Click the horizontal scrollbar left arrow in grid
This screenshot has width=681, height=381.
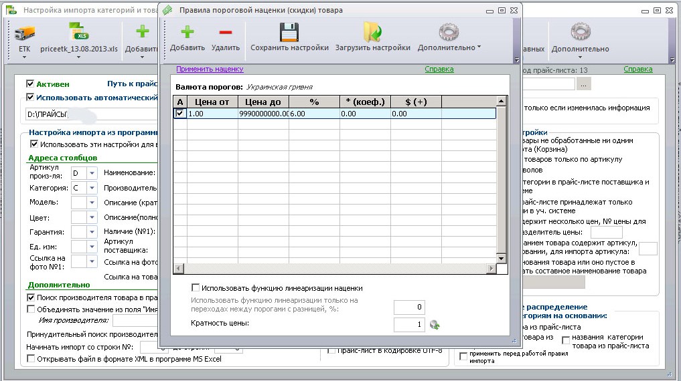pyautogui.click(x=179, y=269)
